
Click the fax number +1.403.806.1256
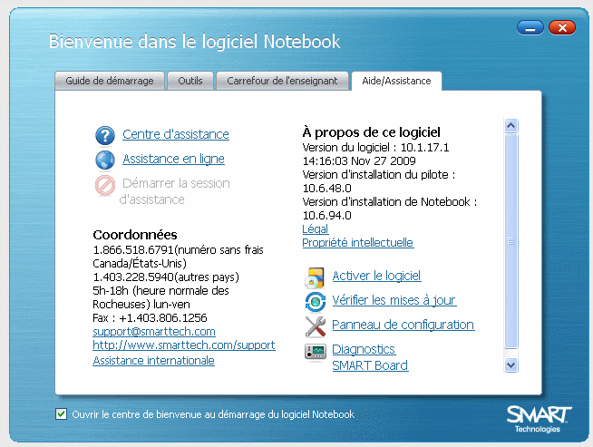click(x=163, y=318)
